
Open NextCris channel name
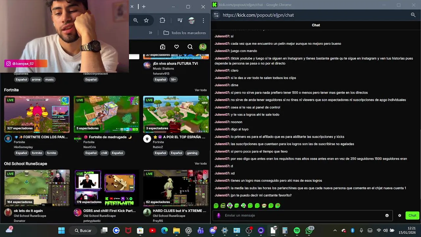pyautogui.click(x=90, y=147)
